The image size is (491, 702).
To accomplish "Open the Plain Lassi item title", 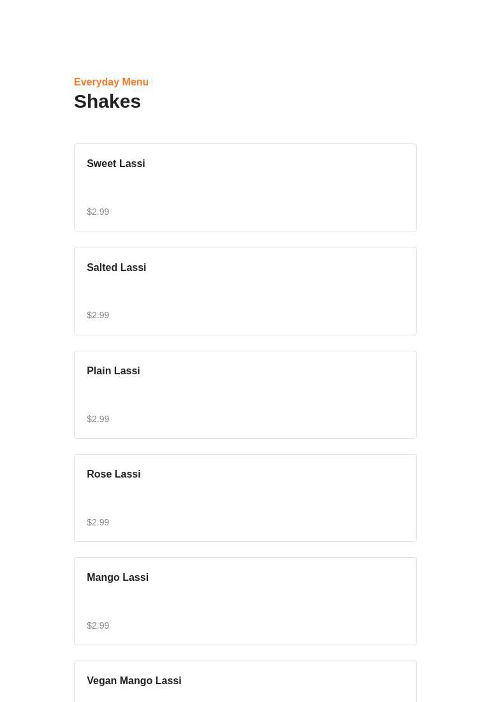I will [x=113, y=371].
